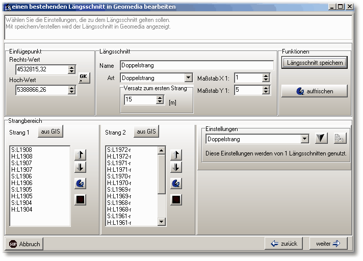
Task: Click Strang 2 list scroll up arrow
Action: [x=161, y=150]
